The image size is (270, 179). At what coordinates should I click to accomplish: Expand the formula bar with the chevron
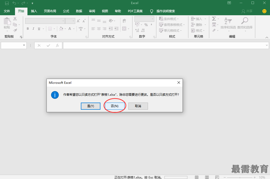point(267,45)
